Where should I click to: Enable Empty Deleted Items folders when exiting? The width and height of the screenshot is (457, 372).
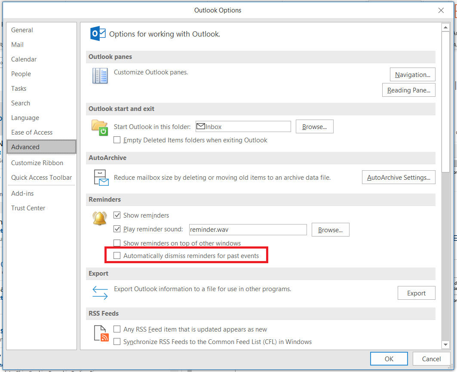click(117, 140)
